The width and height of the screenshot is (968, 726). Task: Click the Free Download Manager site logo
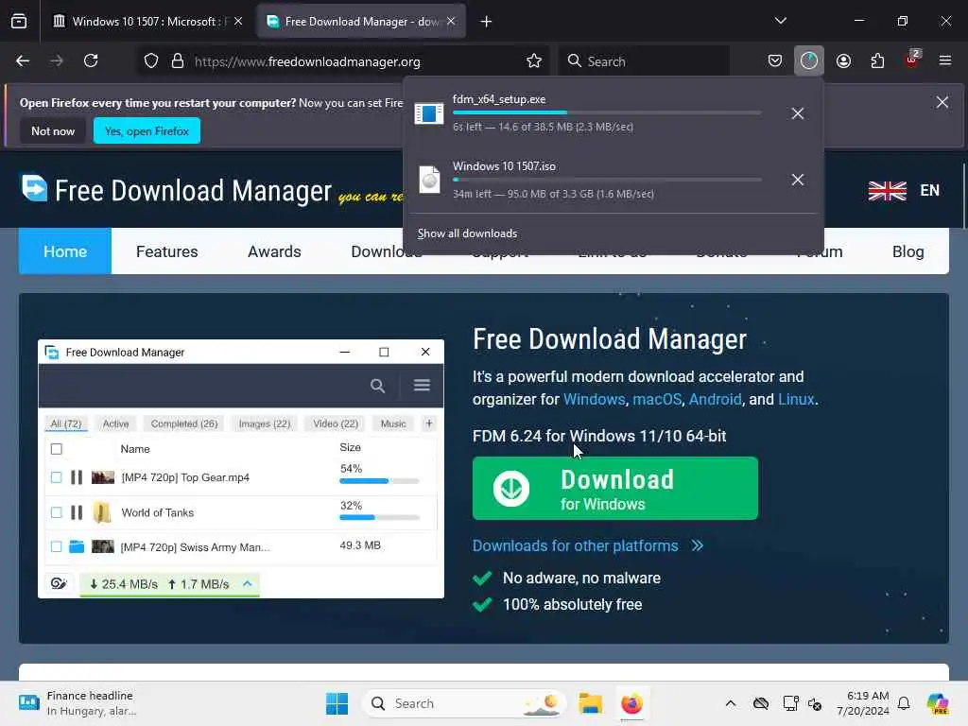[x=177, y=189]
